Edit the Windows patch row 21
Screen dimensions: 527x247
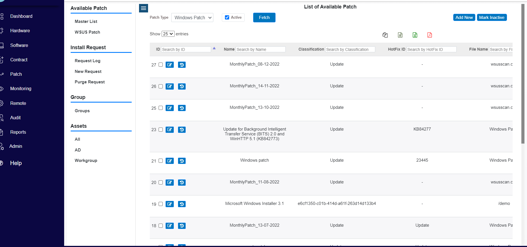pos(170,161)
